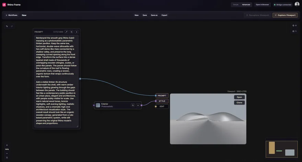Viewport: 302px width, 162px height.
Task: Click the workflow name 'New'
Action: (24, 15)
